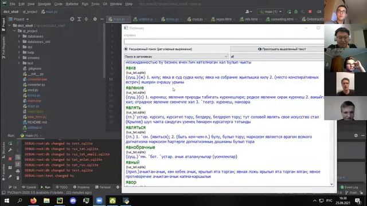Open the Event Log button
This screenshot has width=367, height=206.
click(349, 187)
